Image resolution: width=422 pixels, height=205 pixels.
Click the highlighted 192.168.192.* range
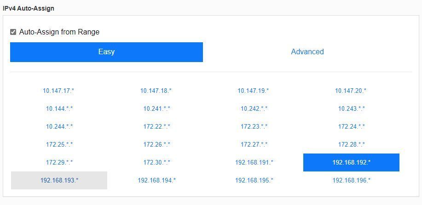click(x=351, y=163)
